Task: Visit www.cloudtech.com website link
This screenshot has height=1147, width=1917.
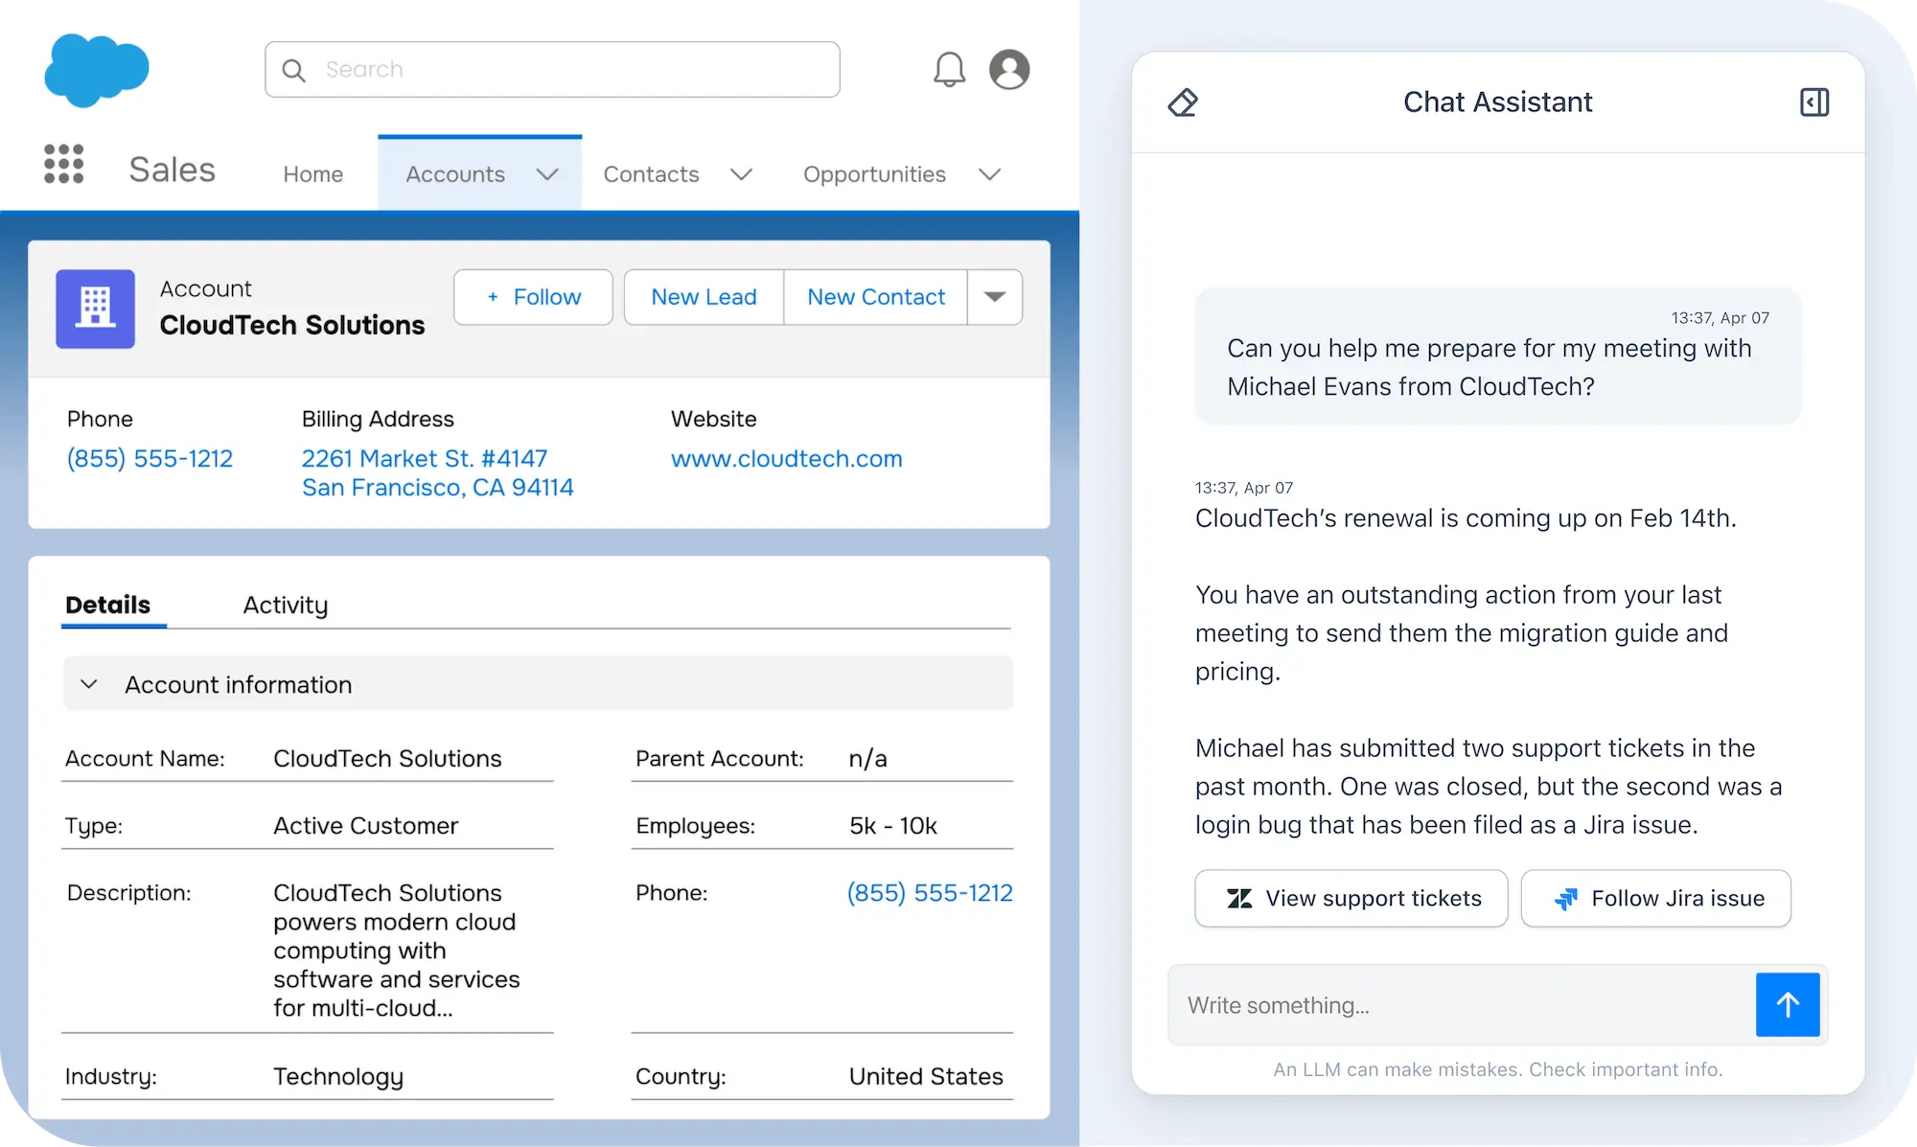Action: click(x=786, y=459)
